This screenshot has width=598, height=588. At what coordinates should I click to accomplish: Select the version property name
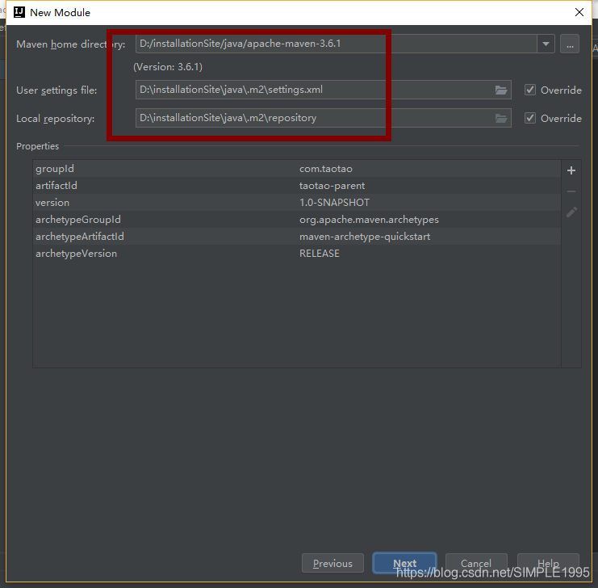(52, 203)
